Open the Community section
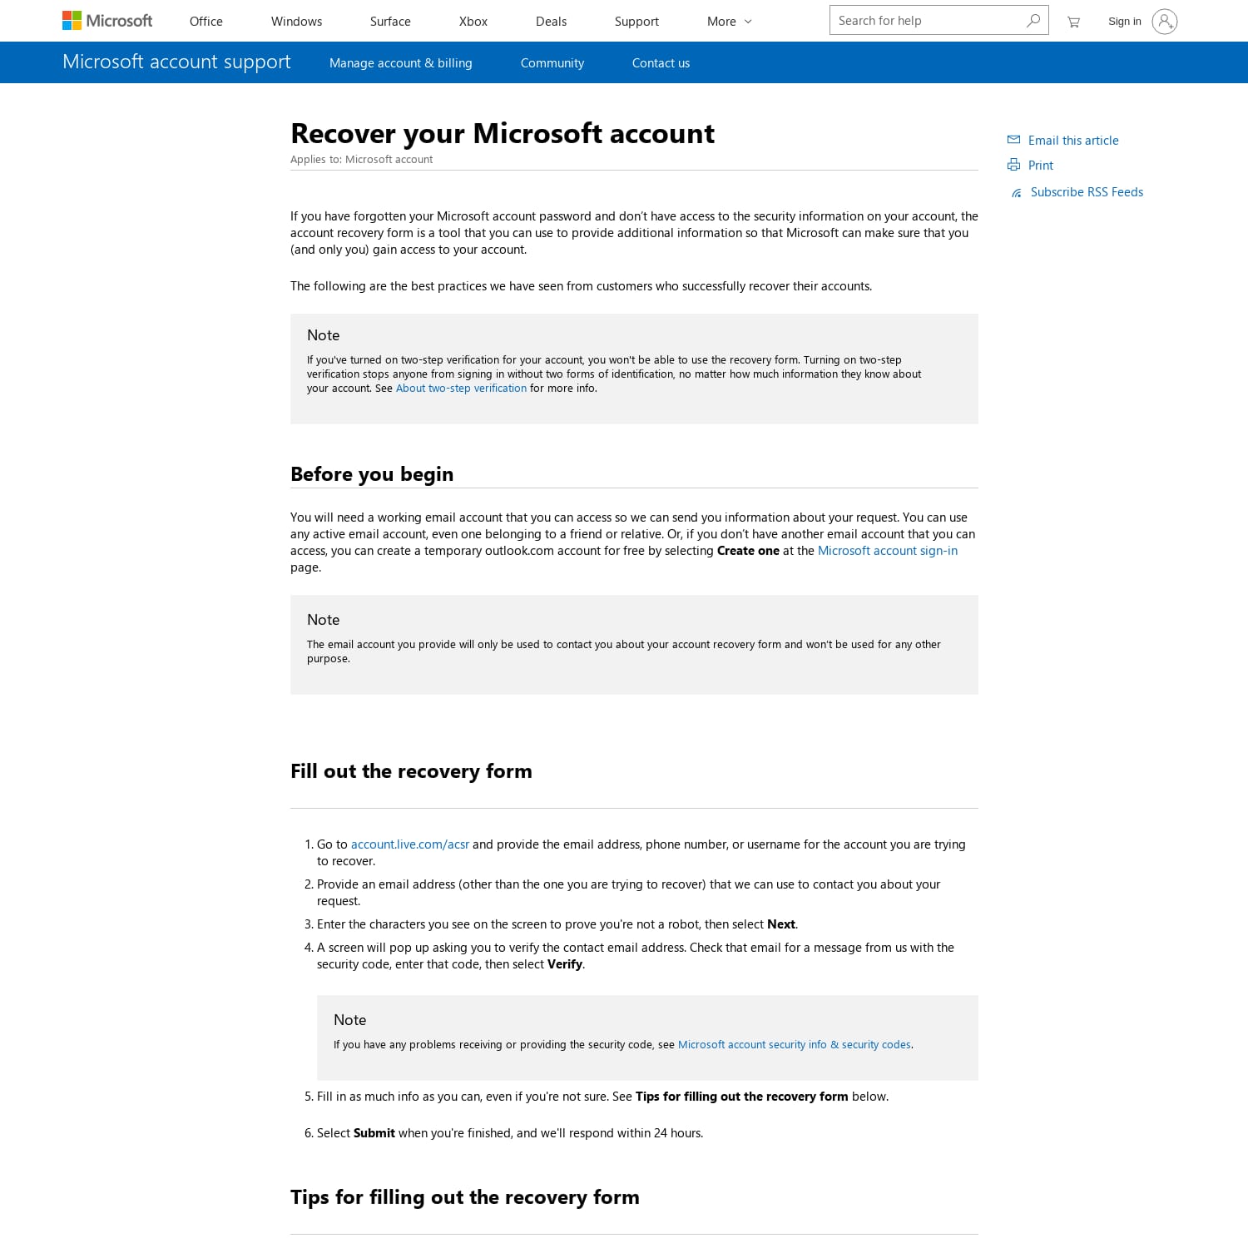 pyautogui.click(x=552, y=63)
